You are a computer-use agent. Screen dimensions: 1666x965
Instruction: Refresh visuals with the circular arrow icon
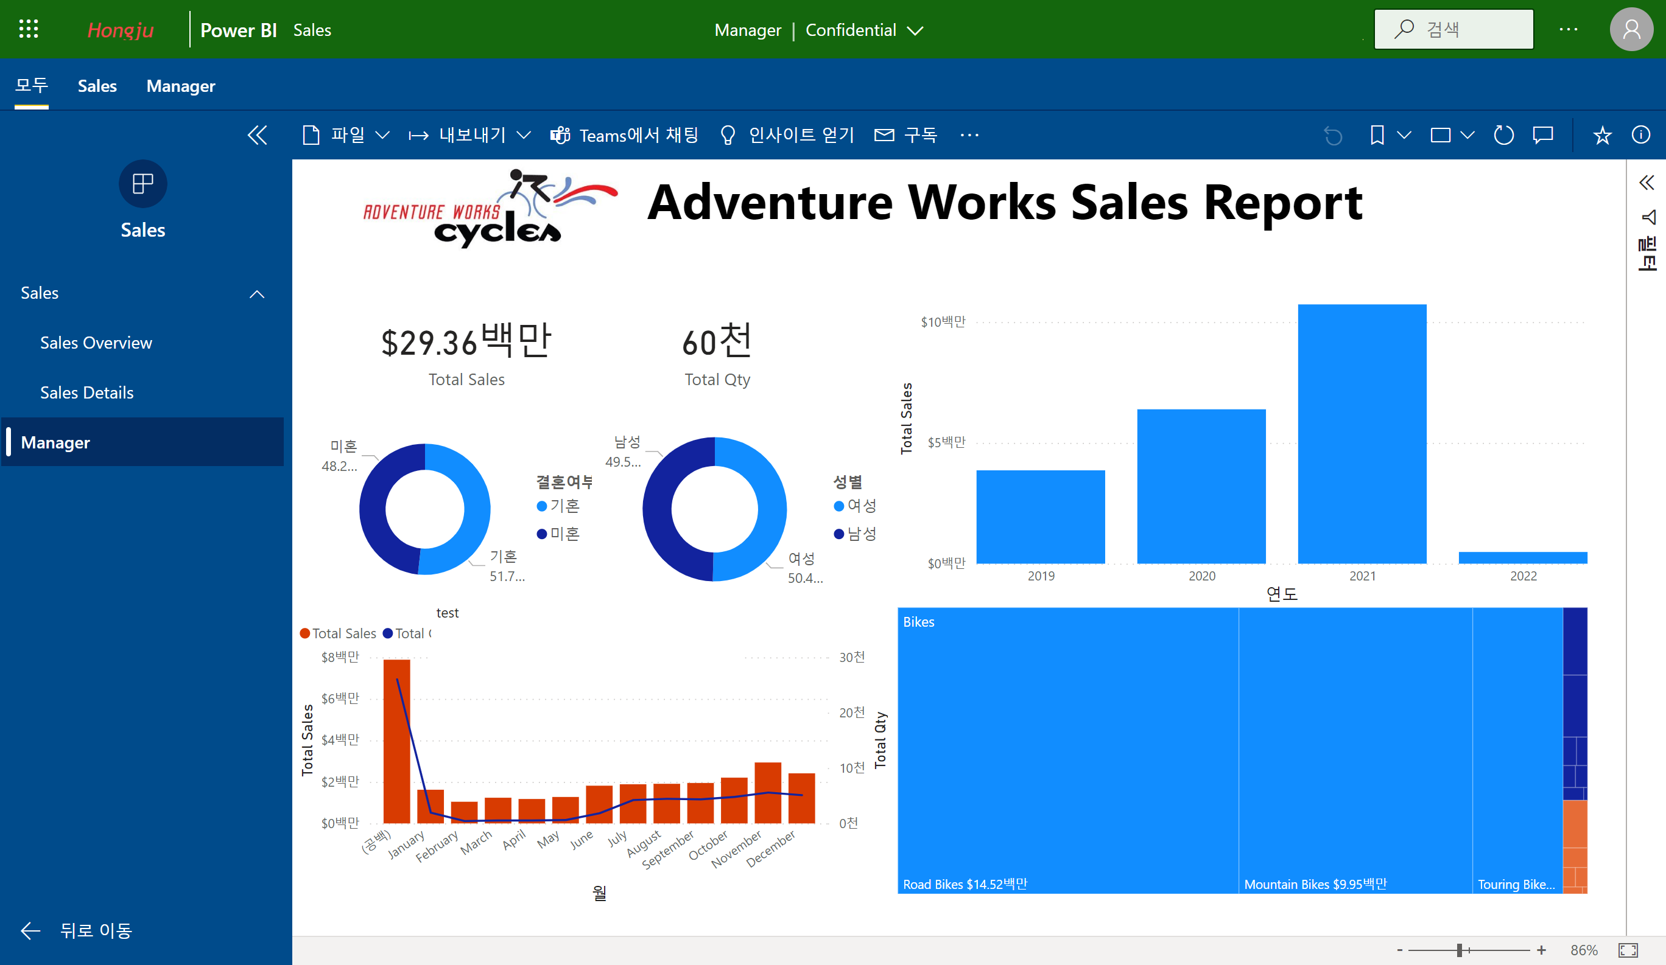click(x=1503, y=136)
